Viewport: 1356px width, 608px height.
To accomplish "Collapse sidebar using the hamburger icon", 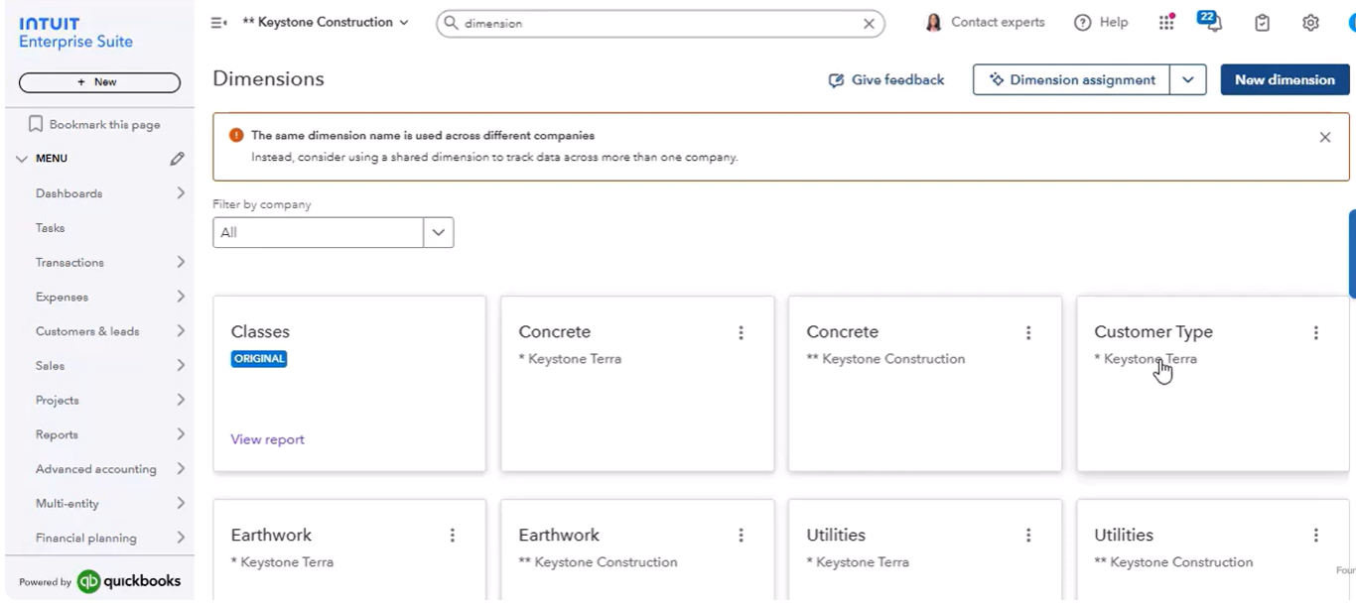I will click(x=218, y=23).
